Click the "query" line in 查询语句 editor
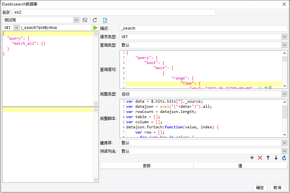The height and width of the screenshot is (193, 290). point(147,58)
